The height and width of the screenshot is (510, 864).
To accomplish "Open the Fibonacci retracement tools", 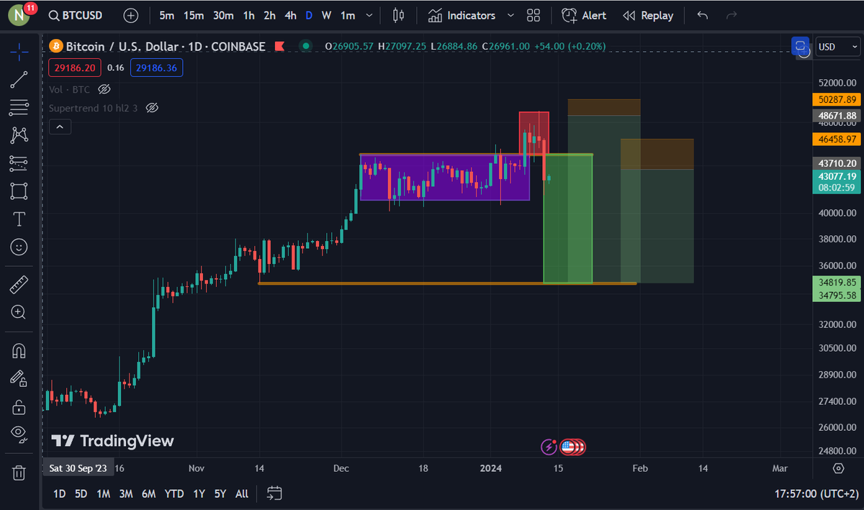I will click(x=19, y=107).
